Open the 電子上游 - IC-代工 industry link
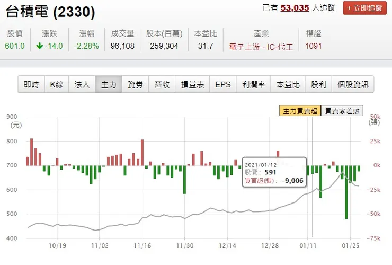The image size is (392, 265). pos(261,47)
